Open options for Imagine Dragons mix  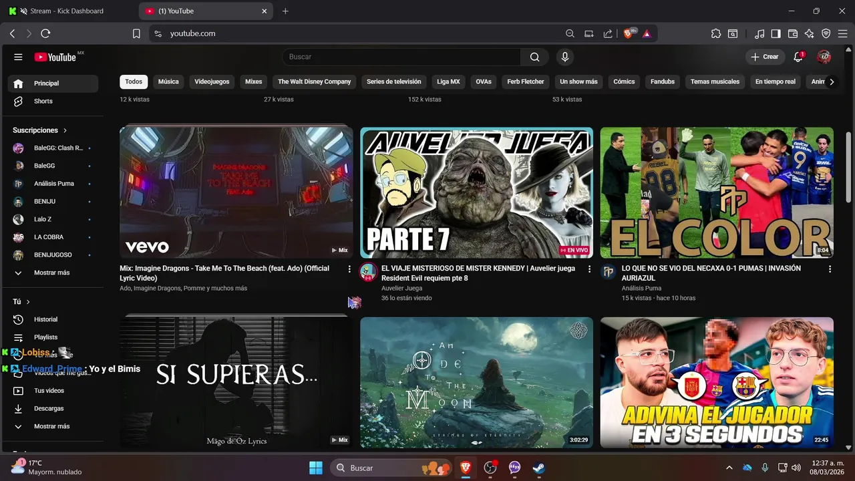349,269
